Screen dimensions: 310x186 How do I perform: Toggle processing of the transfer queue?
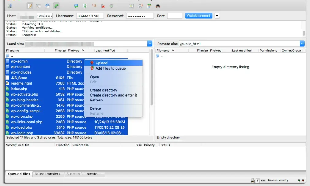(x=85, y=6)
